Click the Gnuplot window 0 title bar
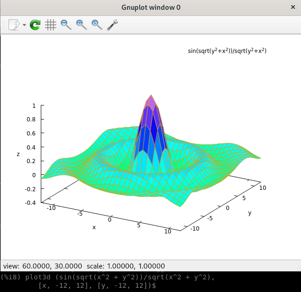301x292 pixels. pos(150,7)
